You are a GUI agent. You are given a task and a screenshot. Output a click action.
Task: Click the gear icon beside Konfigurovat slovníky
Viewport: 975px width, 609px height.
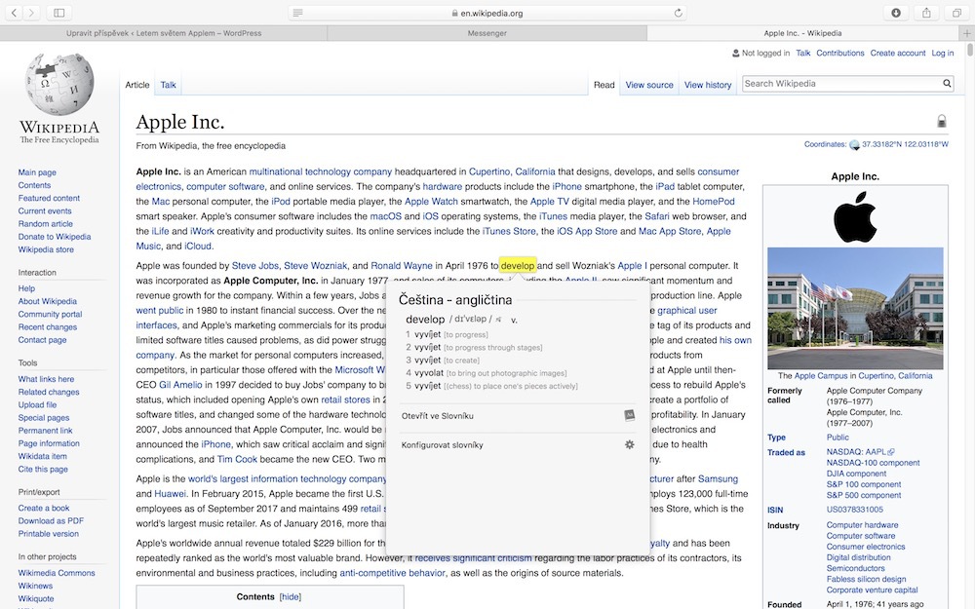pyautogui.click(x=630, y=445)
